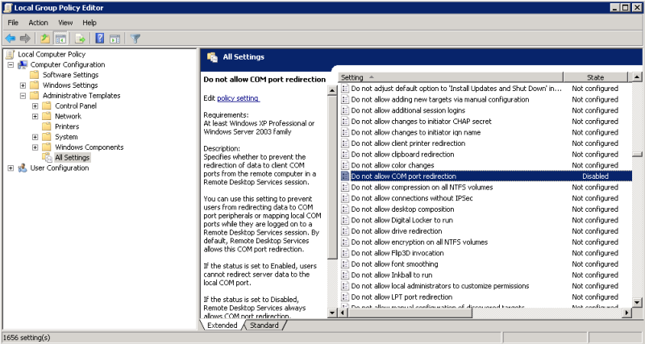Image resolution: width=645 pixels, height=344 pixels.
Task: Click the Filter funnel toolbar icon
Action: [x=135, y=38]
